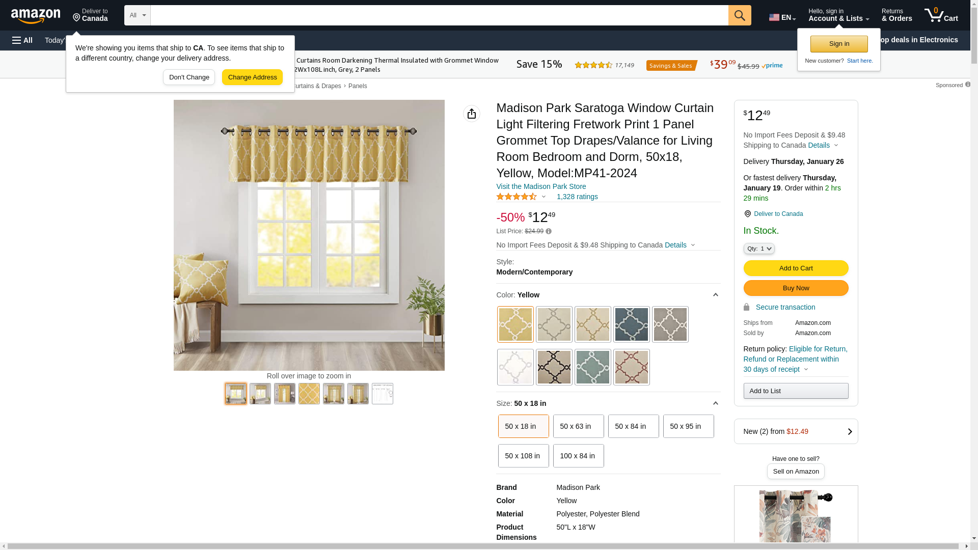
Task: Click the list price info icon
Action: pos(549,231)
